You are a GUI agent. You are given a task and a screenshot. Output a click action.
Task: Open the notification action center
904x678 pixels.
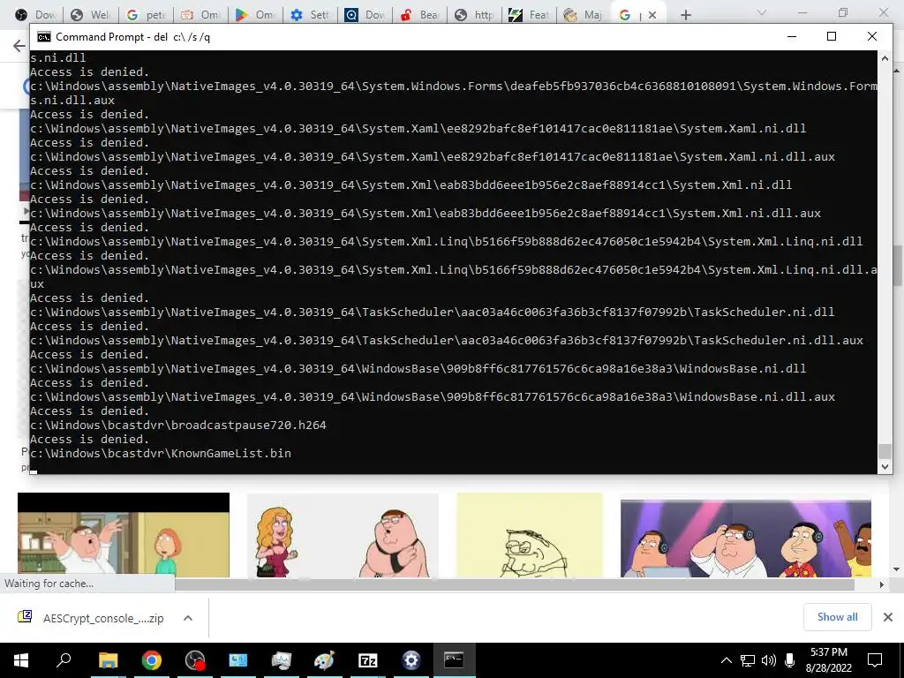[875, 660]
